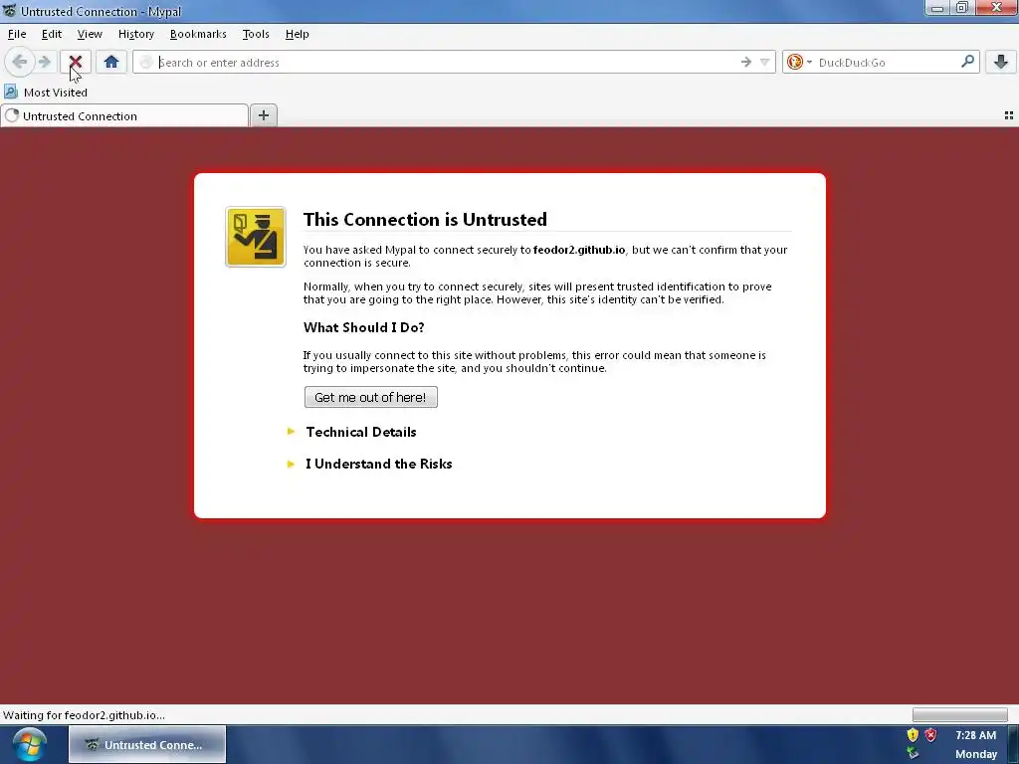Screen dimensions: 1019x764
Task: Open DuckDuckGo search engine selector
Action: 799,62
